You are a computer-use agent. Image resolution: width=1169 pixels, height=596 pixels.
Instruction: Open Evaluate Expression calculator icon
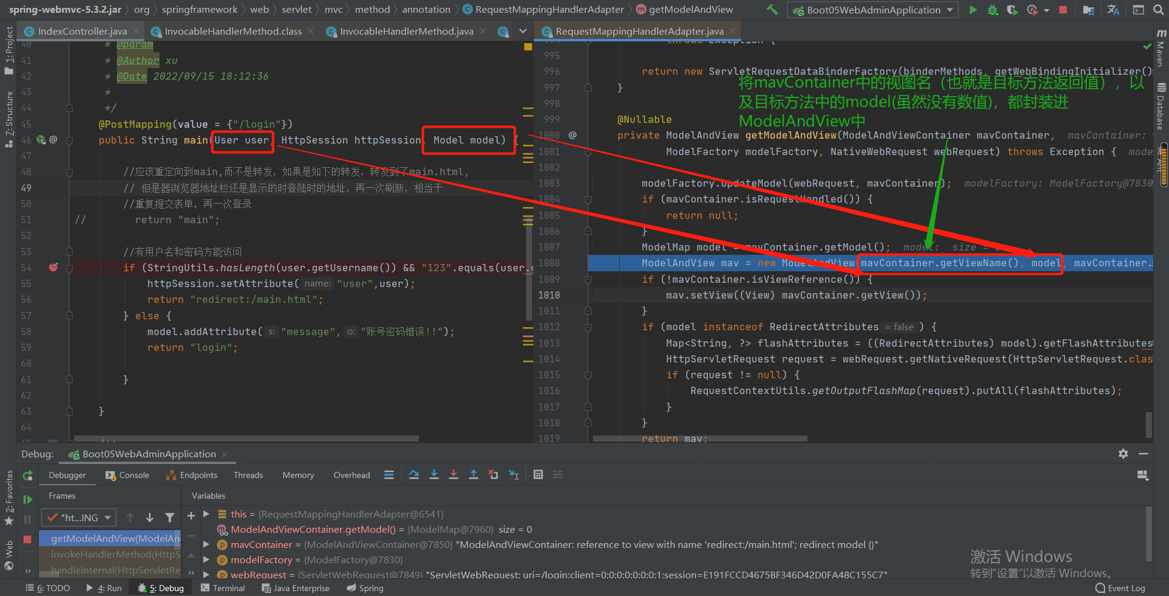pyautogui.click(x=538, y=475)
